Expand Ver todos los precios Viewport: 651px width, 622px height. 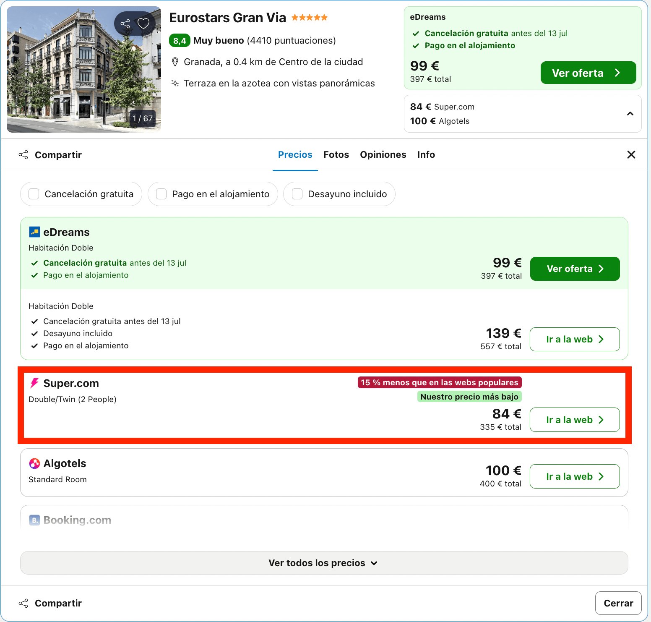tap(324, 563)
